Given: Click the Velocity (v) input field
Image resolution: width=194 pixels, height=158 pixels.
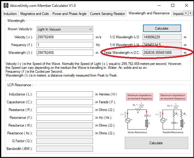Looking at the screenshot, I should click(x=65, y=37).
